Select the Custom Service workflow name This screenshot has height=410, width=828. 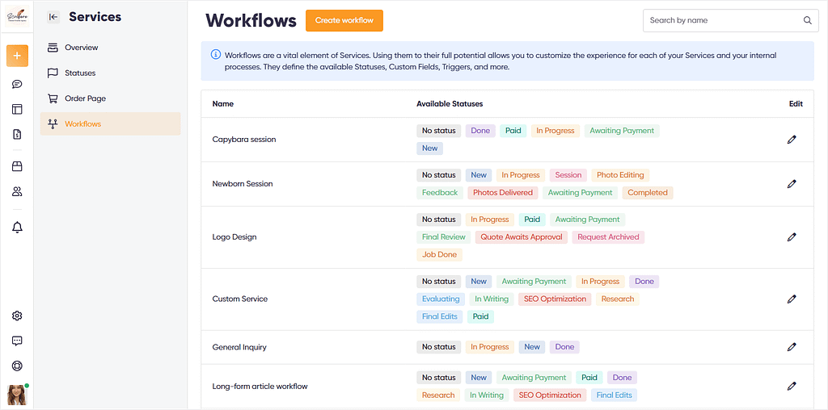coord(239,299)
